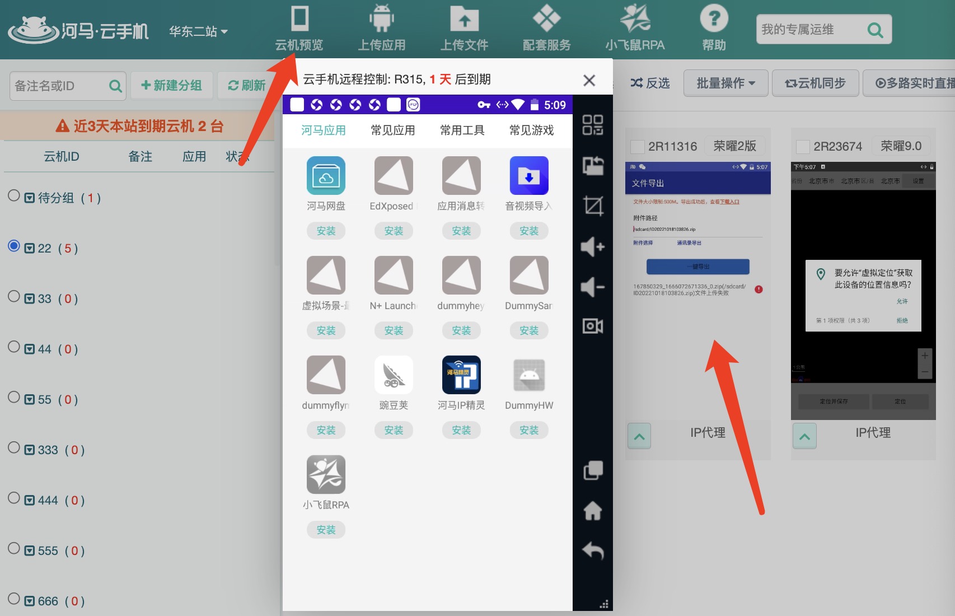
Task: Click the volume down icon
Action: click(x=593, y=287)
